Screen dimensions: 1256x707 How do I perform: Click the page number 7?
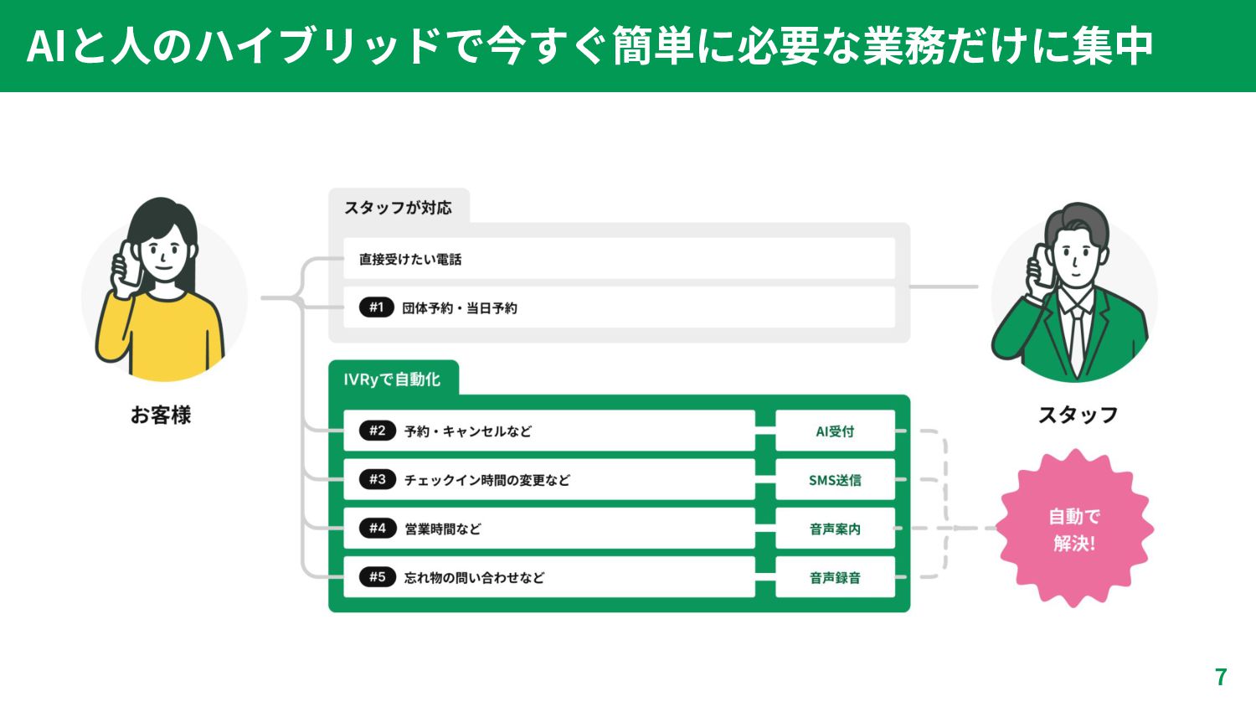[x=1221, y=677]
